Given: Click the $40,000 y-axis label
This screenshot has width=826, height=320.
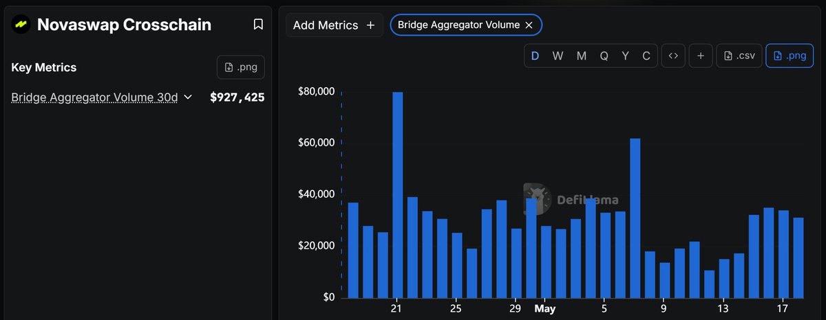Looking at the screenshot, I should point(316,194).
